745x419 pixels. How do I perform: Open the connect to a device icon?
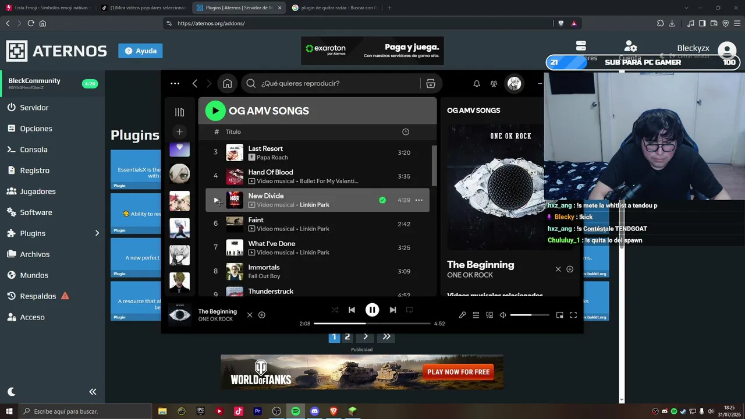point(489,315)
